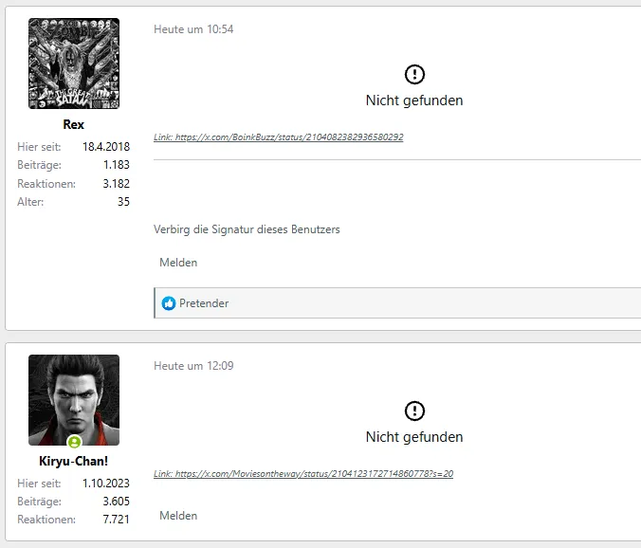The image size is (641, 548).
Task: Click the blue thumbs-up reaction icon
Action: (x=169, y=303)
